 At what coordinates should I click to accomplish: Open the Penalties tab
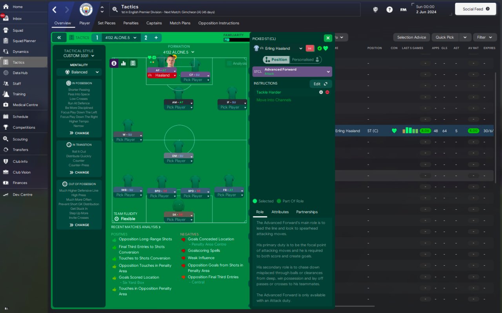[x=131, y=23]
